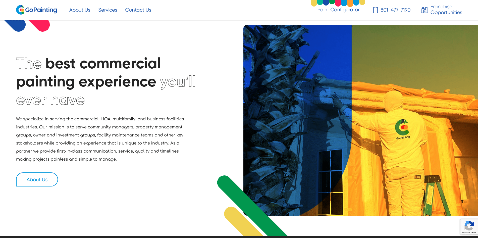Call the 801-477-7190 phone number link

pos(395,10)
